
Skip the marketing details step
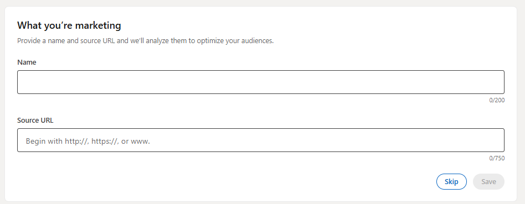(451, 181)
